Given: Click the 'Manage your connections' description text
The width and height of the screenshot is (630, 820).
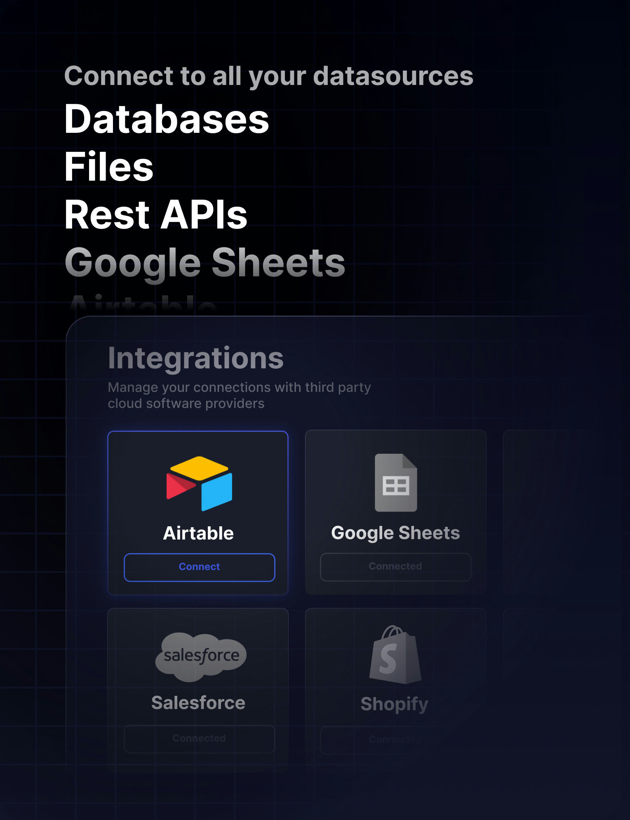Looking at the screenshot, I should coord(239,395).
